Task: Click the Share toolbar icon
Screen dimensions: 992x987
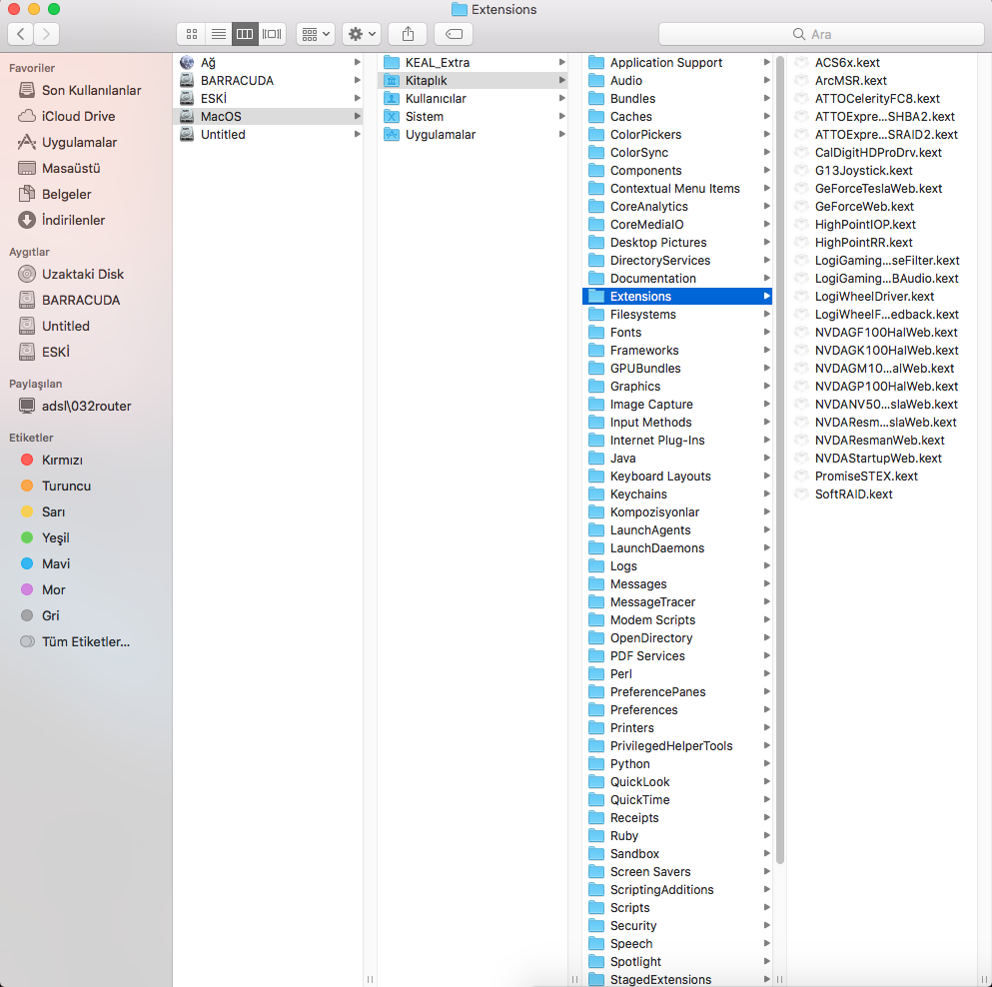Action: 408,34
